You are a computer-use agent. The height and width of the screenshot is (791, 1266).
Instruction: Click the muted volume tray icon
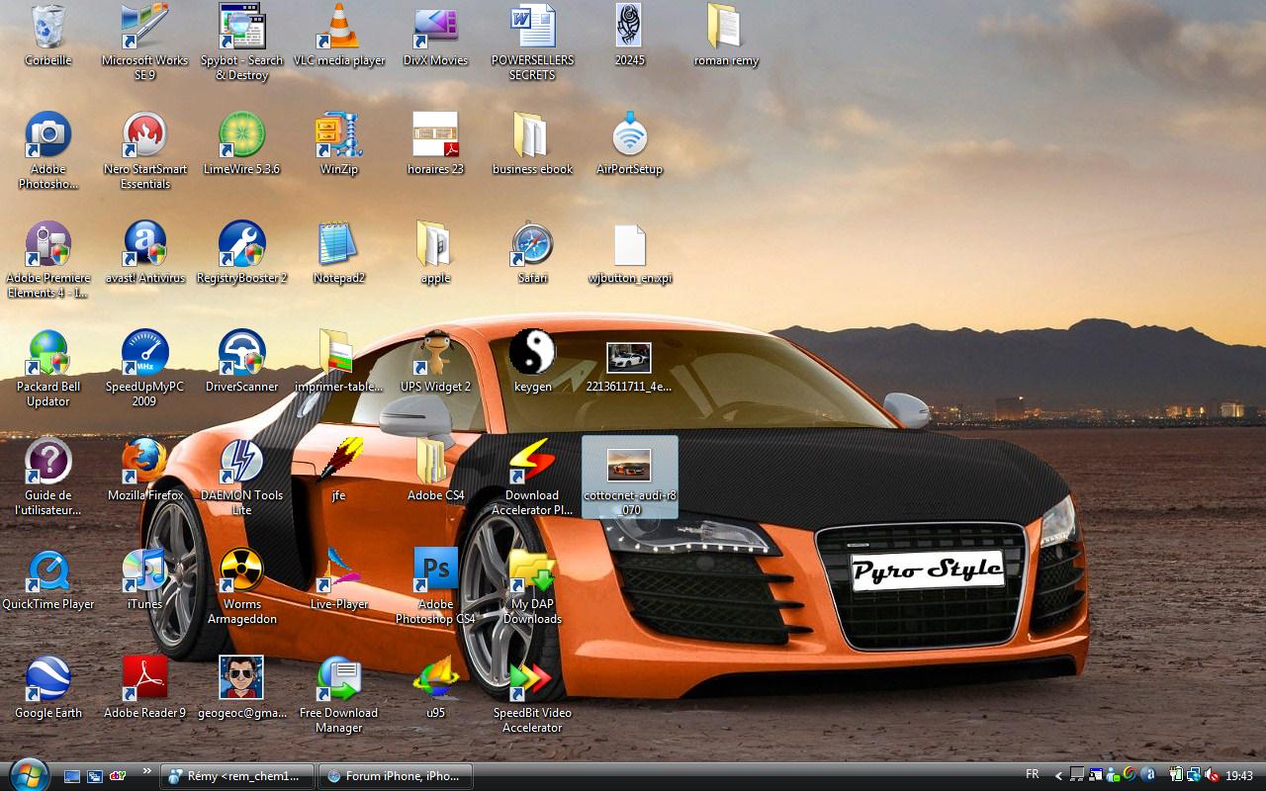1213,776
